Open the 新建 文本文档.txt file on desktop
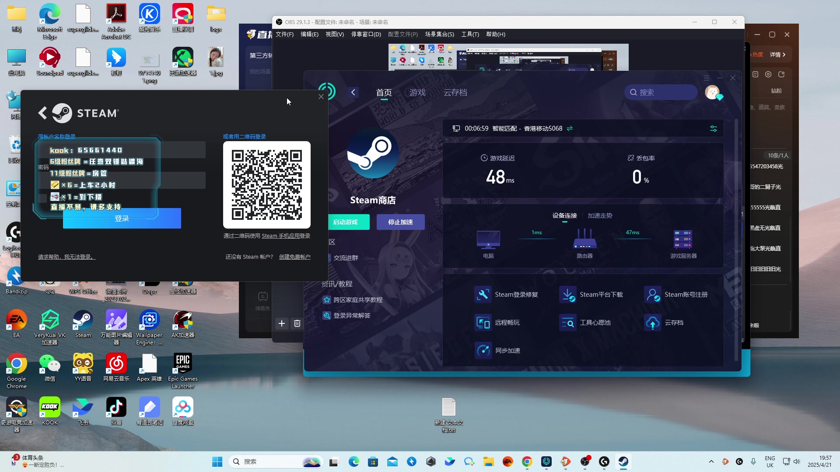840x472 pixels. pos(448,415)
